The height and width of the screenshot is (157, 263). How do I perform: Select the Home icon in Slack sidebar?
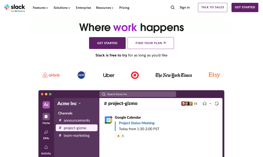click(x=46, y=117)
